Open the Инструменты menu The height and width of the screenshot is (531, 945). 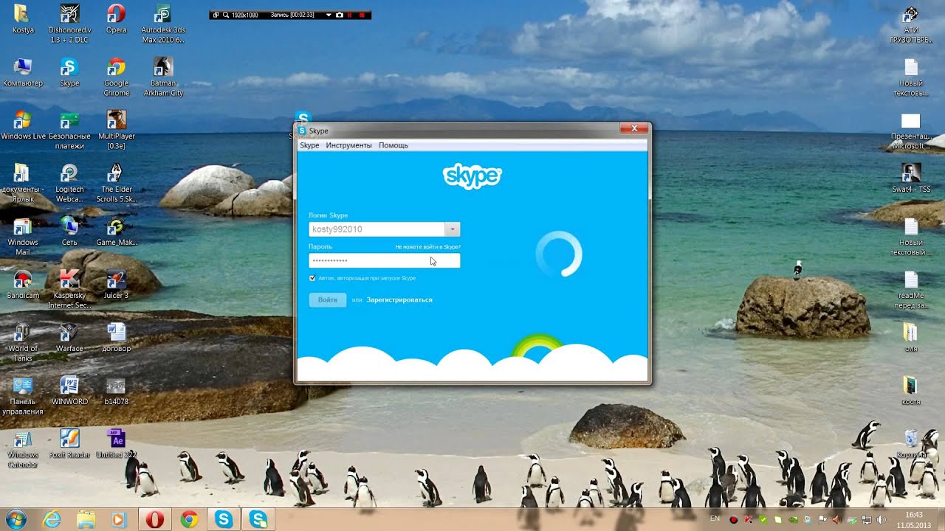coord(348,145)
